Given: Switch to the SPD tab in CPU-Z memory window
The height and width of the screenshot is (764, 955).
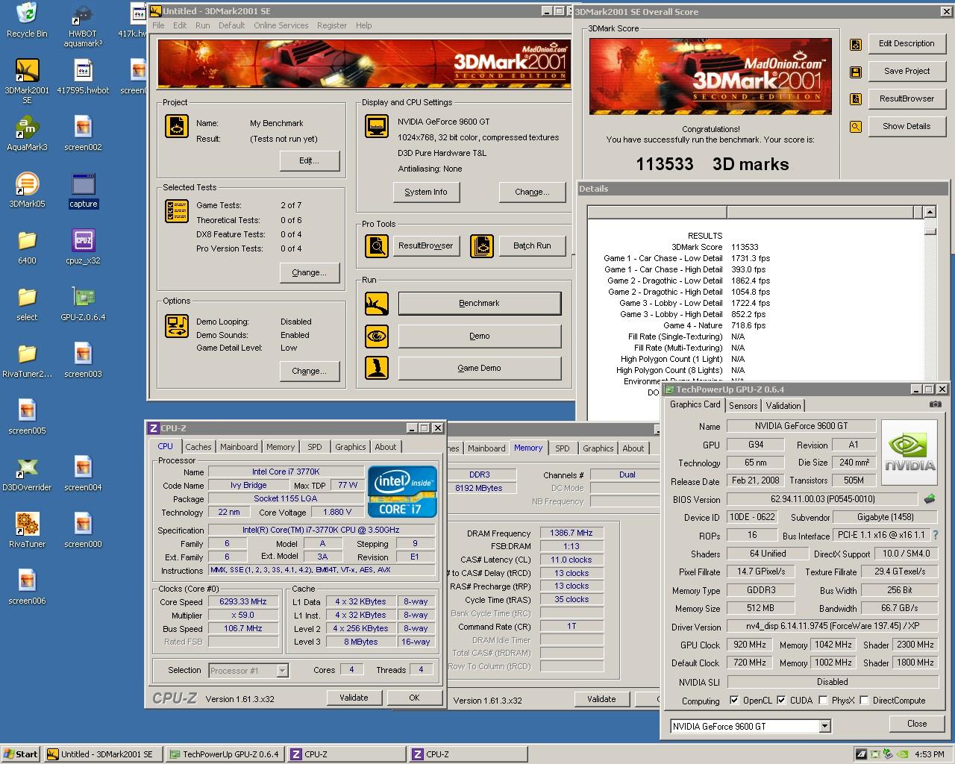Looking at the screenshot, I should pyautogui.click(x=563, y=448).
